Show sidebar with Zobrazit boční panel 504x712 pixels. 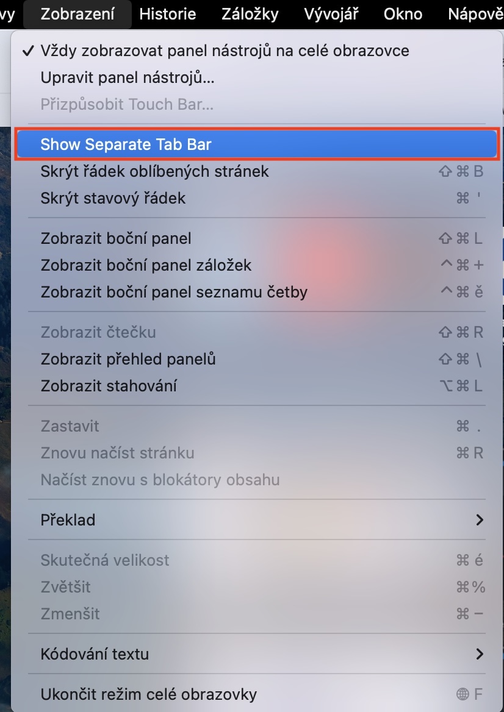coord(116,238)
